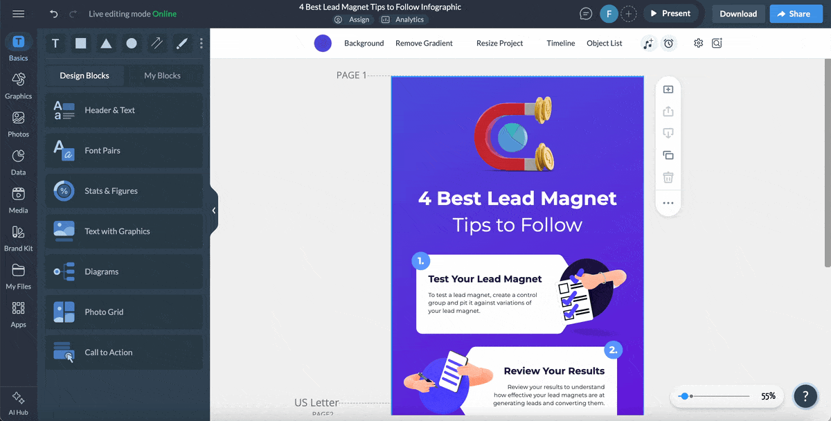Expand more page options with the ellipsis
This screenshot has width=831, height=421.
[x=668, y=202]
